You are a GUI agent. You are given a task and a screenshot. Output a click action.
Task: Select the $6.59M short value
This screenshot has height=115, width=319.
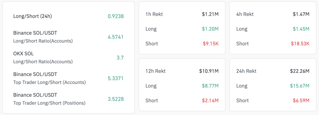[301, 100]
